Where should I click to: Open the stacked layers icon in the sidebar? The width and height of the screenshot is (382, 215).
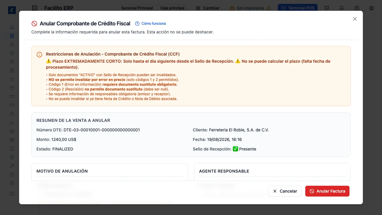coord(12,131)
